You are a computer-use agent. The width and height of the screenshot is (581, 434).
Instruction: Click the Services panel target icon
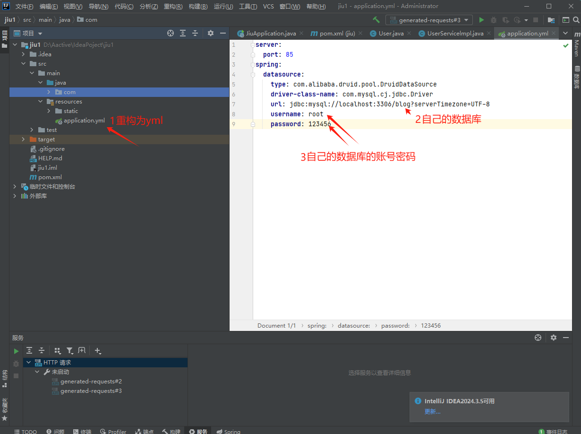tap(538, 338)
